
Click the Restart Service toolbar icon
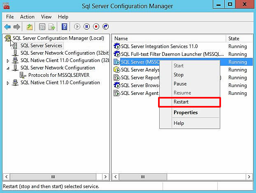pos(106,27)
